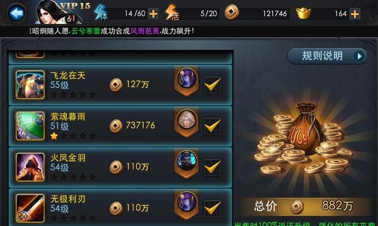Uncheck the 火凤金羽 item checkbox
This screenshot has height=226, width=378.
coord(213,167)
